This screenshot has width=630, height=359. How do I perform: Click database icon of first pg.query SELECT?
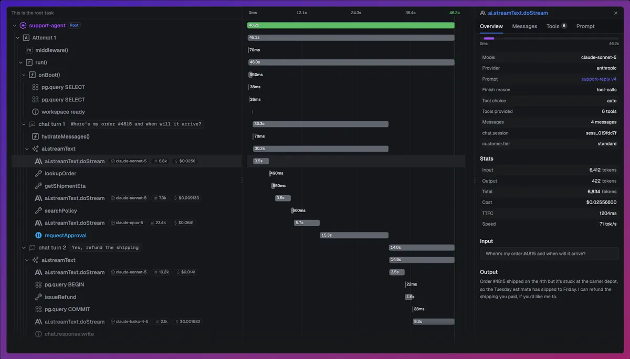[36, 87]
